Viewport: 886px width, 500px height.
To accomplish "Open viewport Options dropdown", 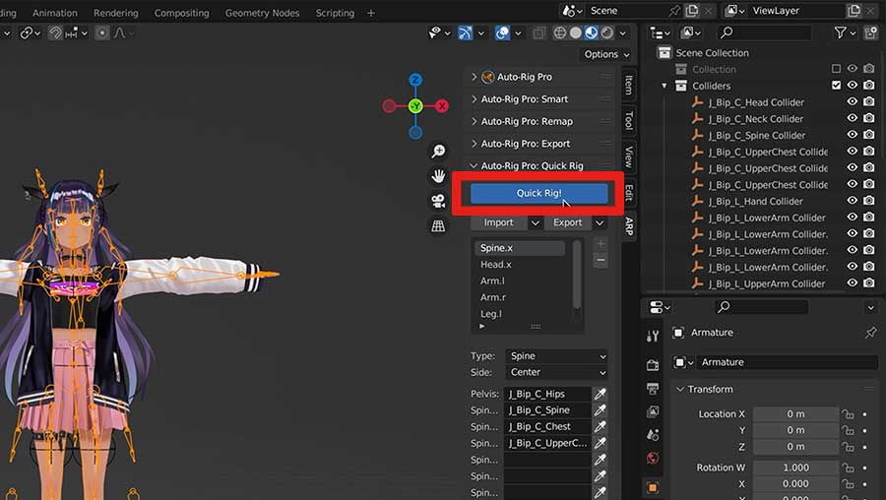I will click(605, 54).
